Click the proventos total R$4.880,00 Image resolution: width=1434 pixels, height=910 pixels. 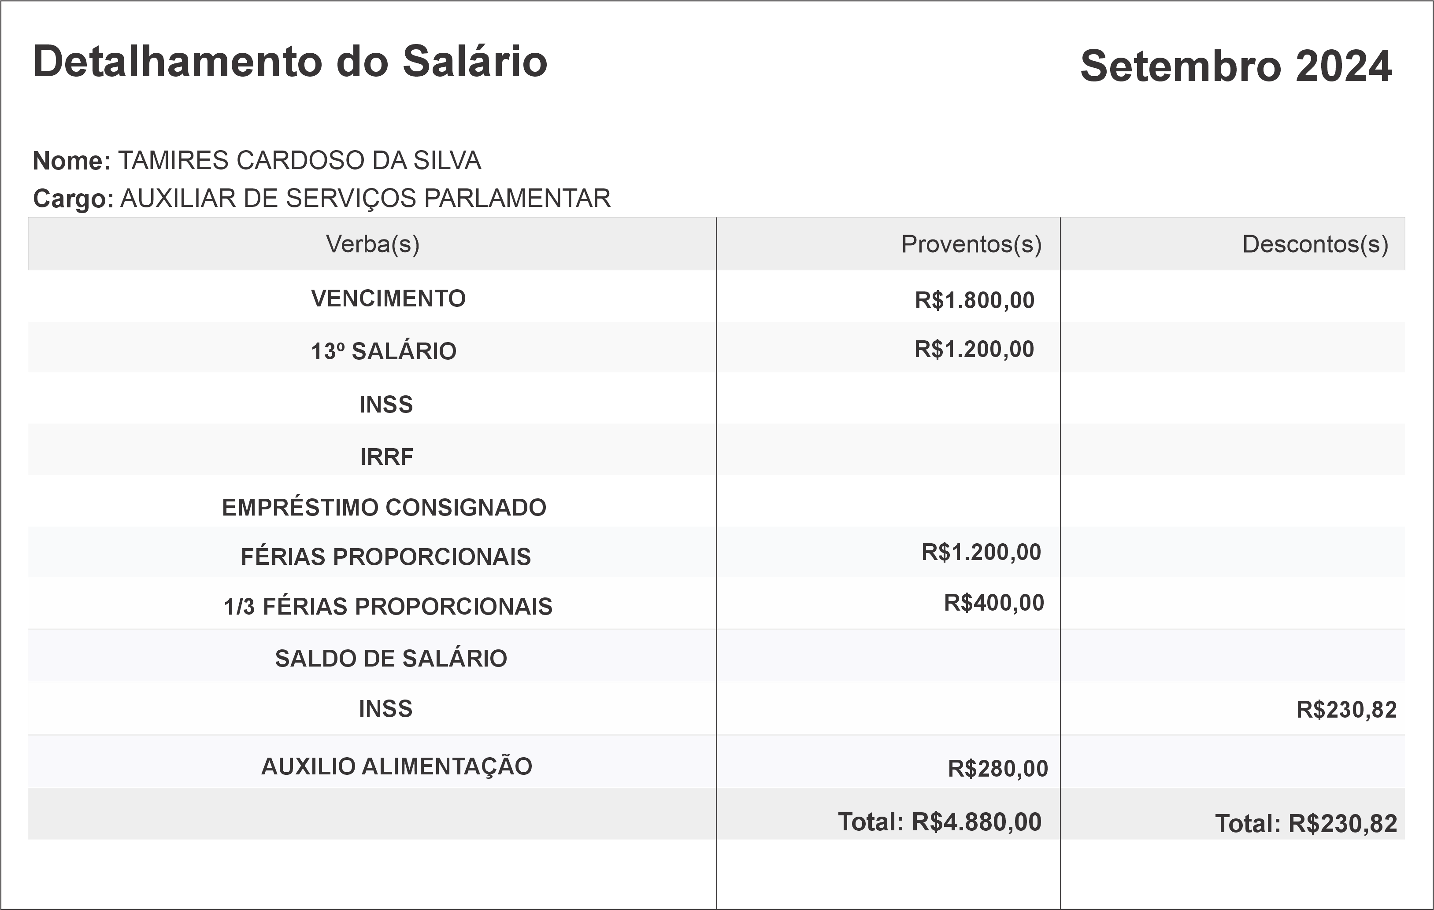[x=940, y=822]
